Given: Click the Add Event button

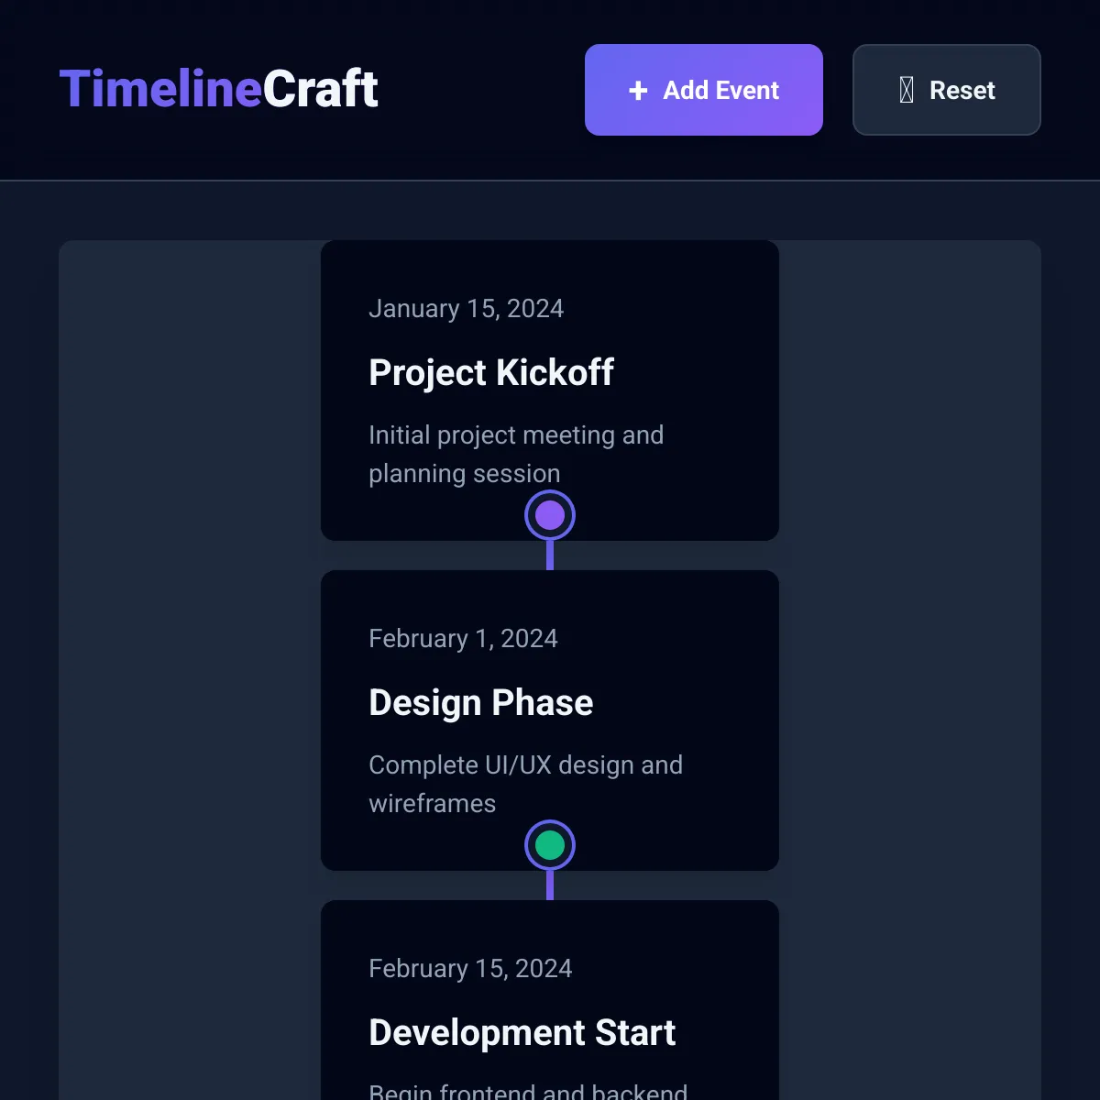Looking at the screenshot, I should [x=704, y=90].
